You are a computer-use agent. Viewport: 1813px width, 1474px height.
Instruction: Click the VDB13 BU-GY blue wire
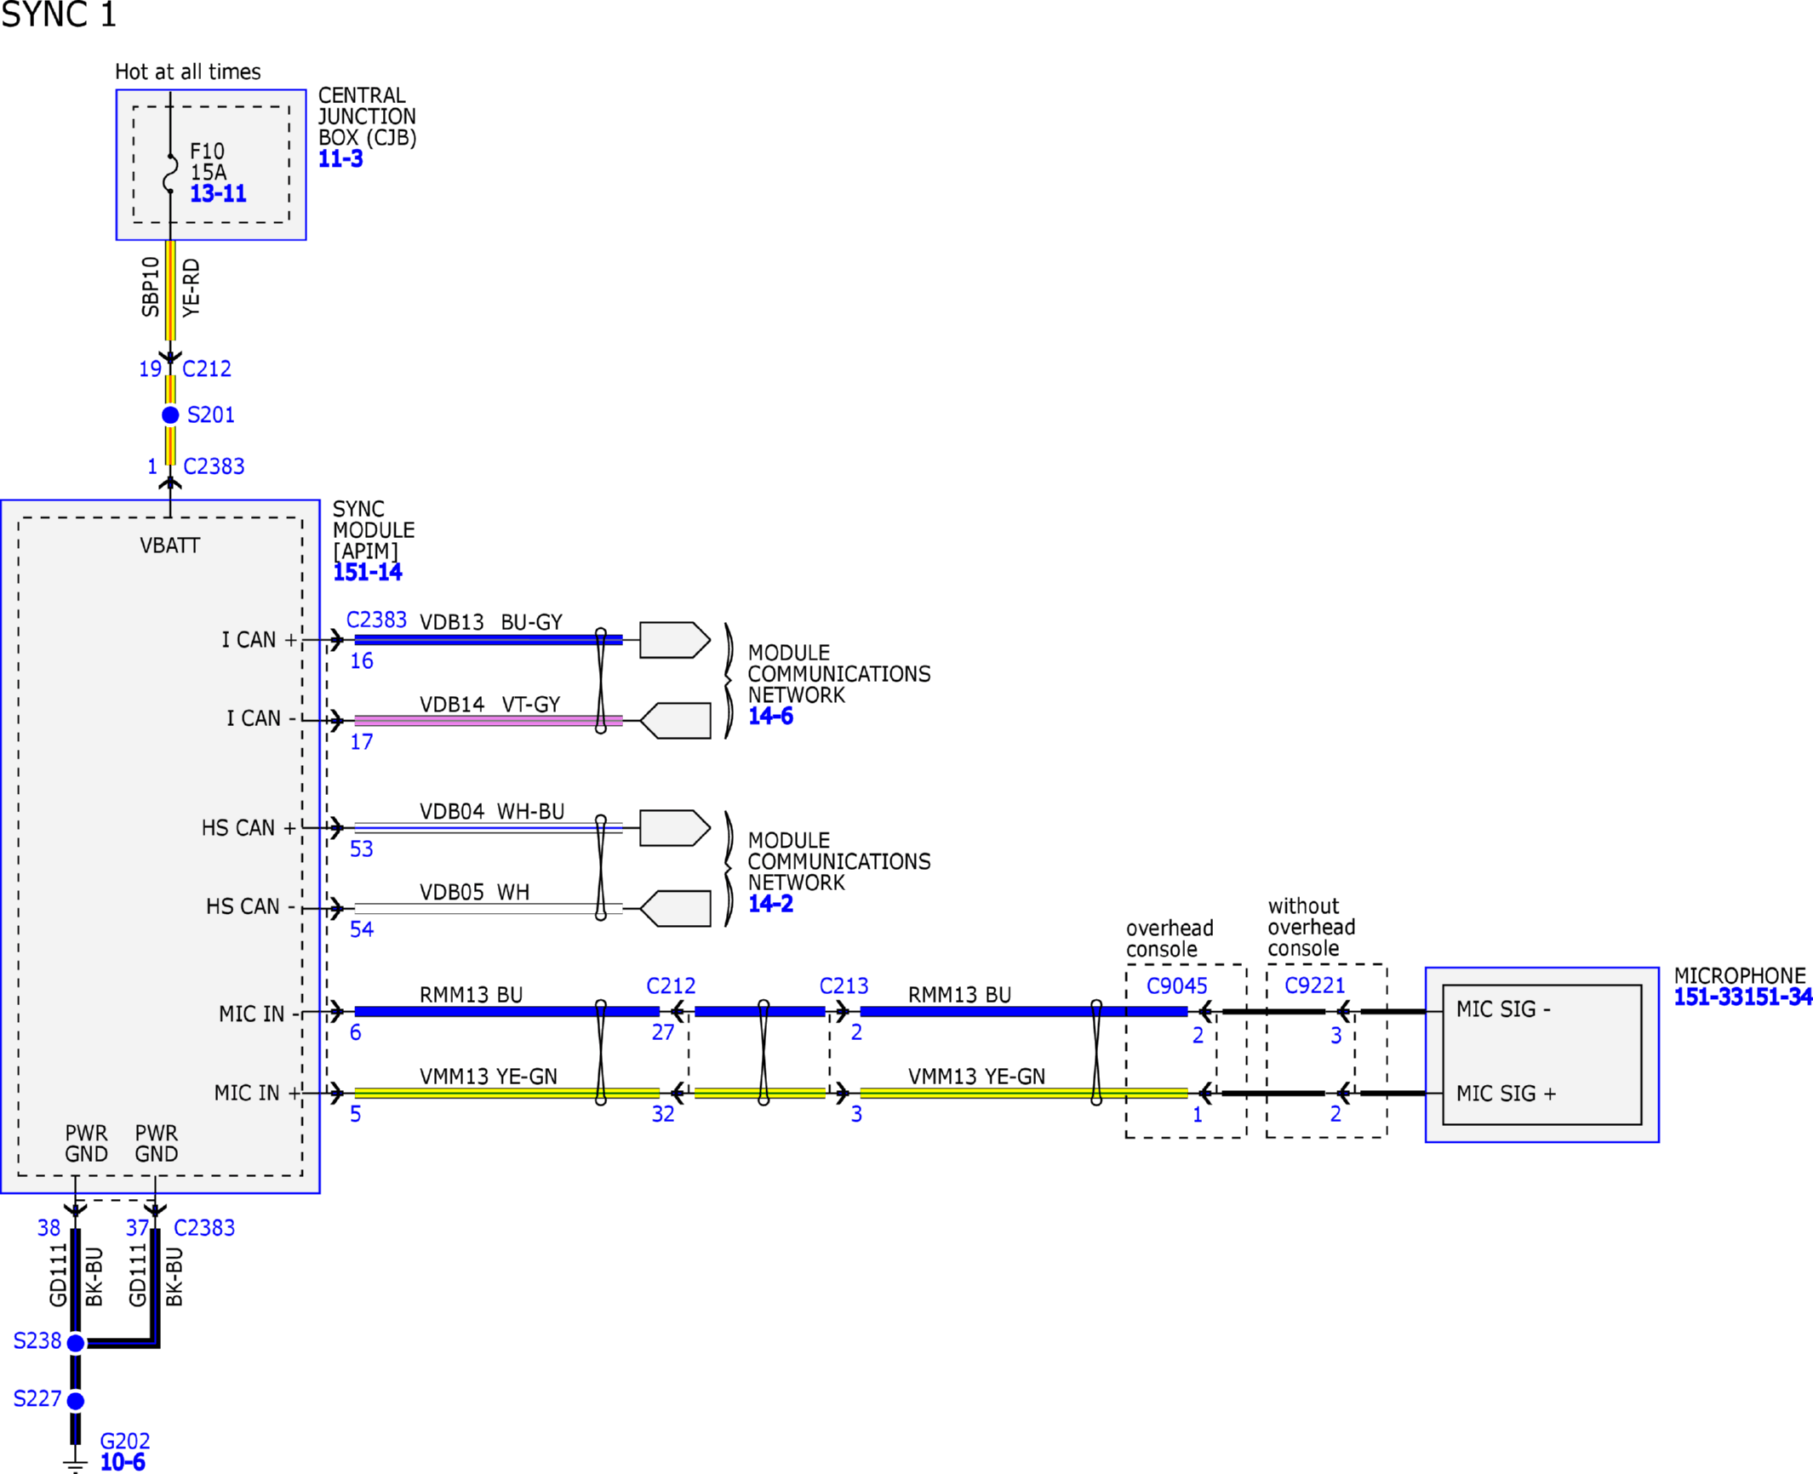tap(489, 640)
